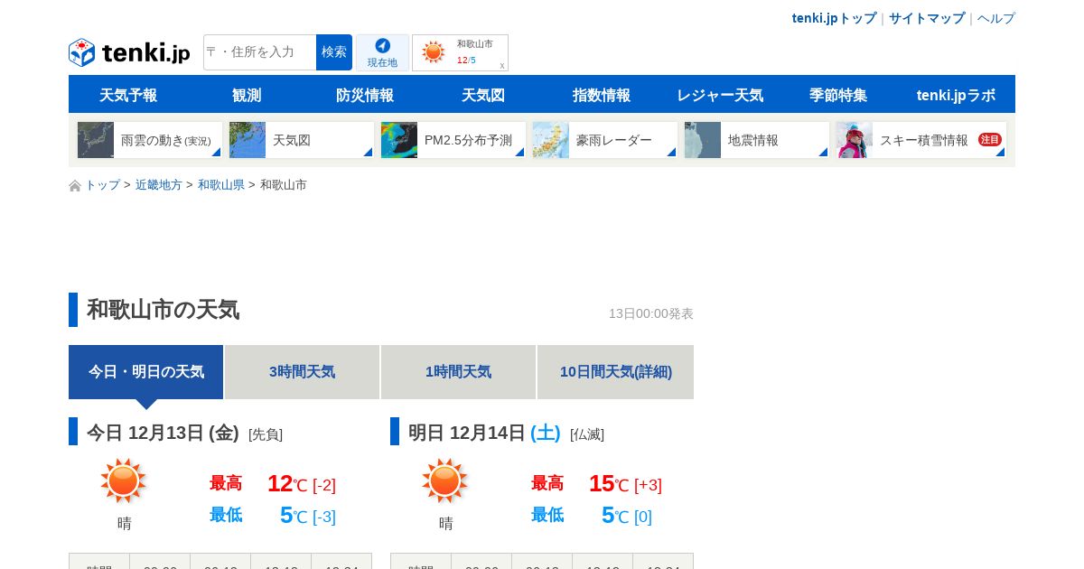Viewport: 1084px width, 569px height.
Task: Go to 近畿地方 breadcrumb
Action: (x=159, y=185)
